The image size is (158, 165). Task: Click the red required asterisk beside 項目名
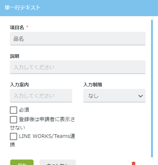27,26
